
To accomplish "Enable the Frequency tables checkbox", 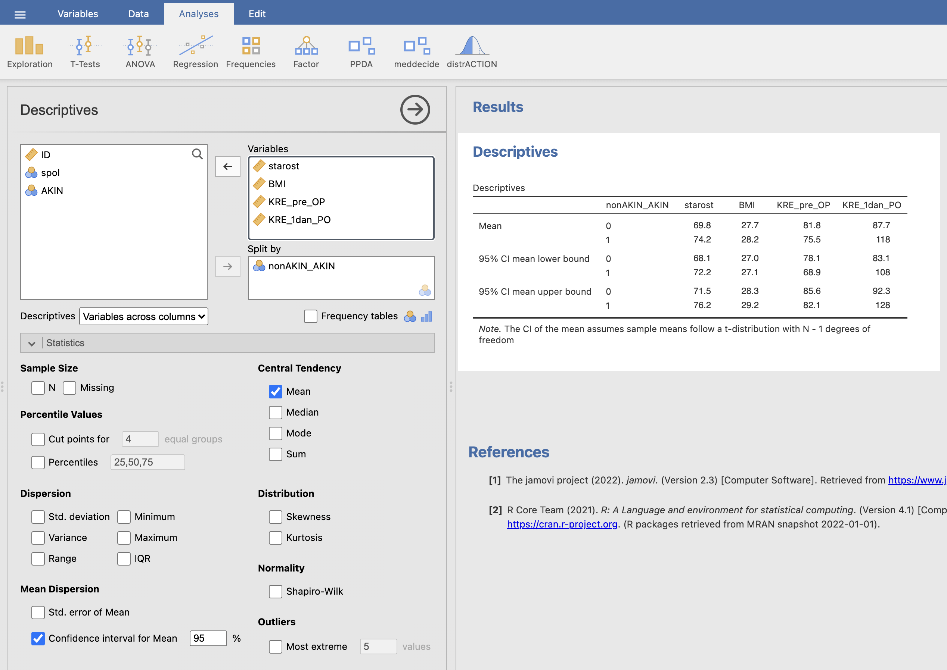I will point(311,316).
